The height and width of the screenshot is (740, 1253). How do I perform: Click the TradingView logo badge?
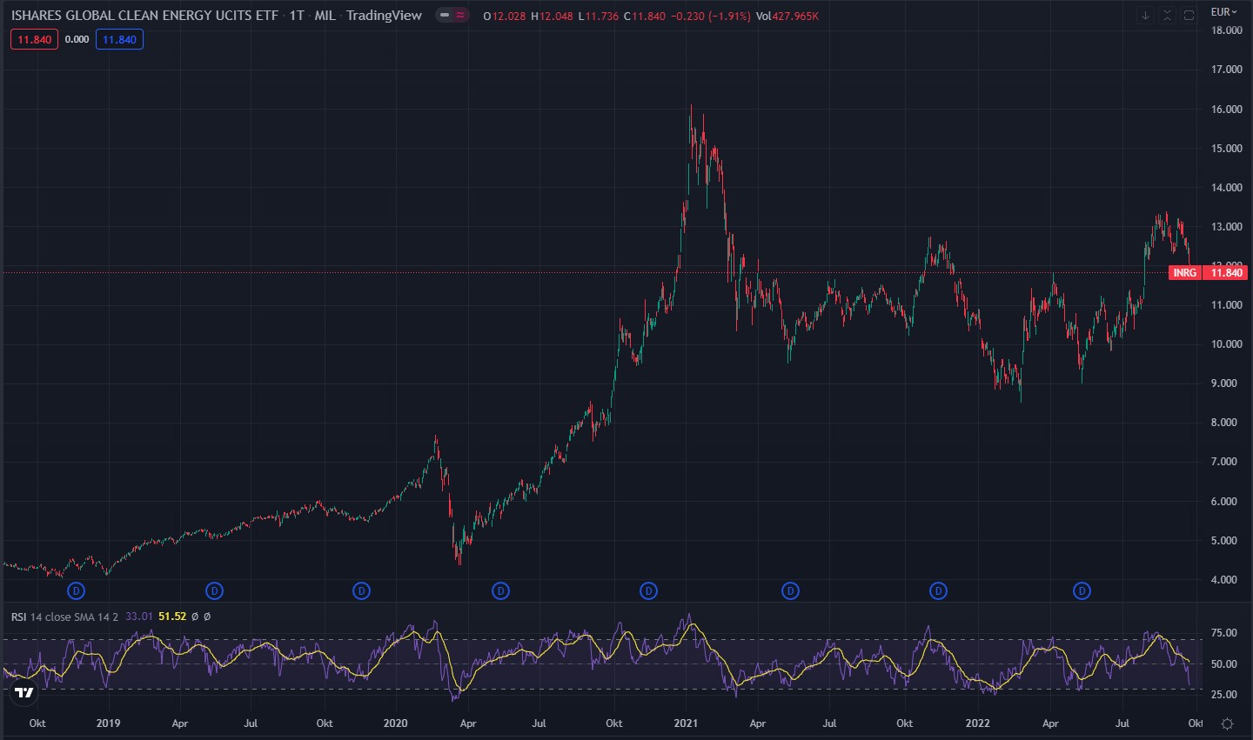[x=24, y=692]
